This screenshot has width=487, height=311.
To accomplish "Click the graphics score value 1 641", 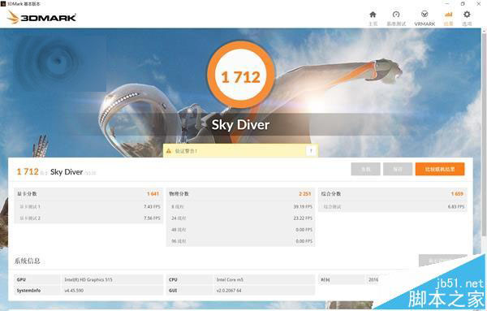I will coord(153,193).
